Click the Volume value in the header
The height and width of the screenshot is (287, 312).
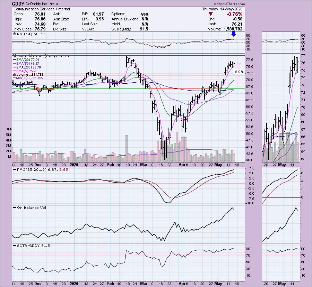(x=233, y=29)
